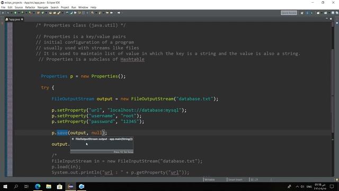Open the Source menu
The height and width of the screenshot is (191, 339).
pos(19,7)
